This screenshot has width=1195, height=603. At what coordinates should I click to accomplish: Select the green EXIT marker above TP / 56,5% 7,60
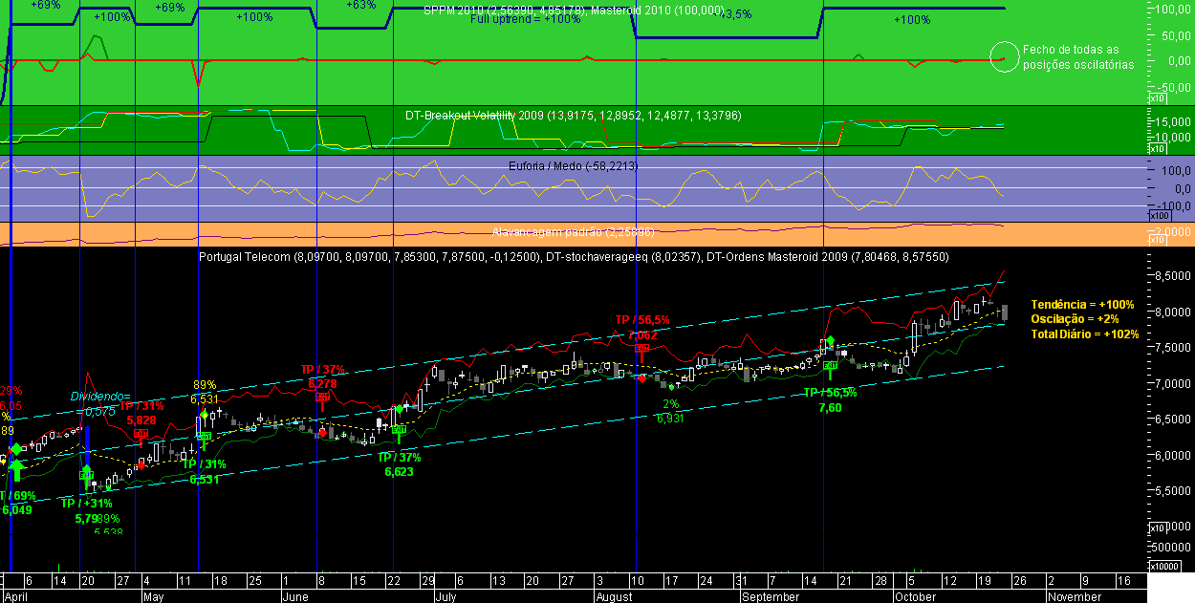point(830,364)
